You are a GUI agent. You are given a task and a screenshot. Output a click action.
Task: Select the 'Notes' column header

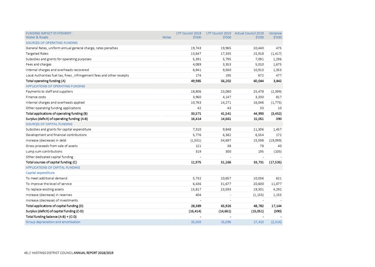click(167, 37)
